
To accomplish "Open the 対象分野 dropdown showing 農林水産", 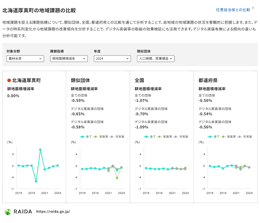I will coord(25,59).
